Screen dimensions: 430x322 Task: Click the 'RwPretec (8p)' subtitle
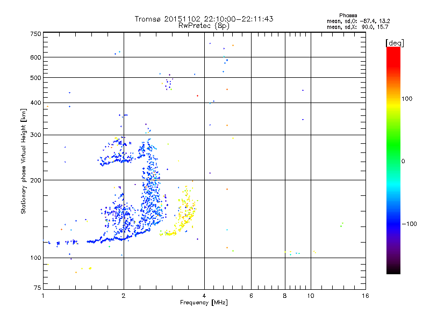click(204, 26)
